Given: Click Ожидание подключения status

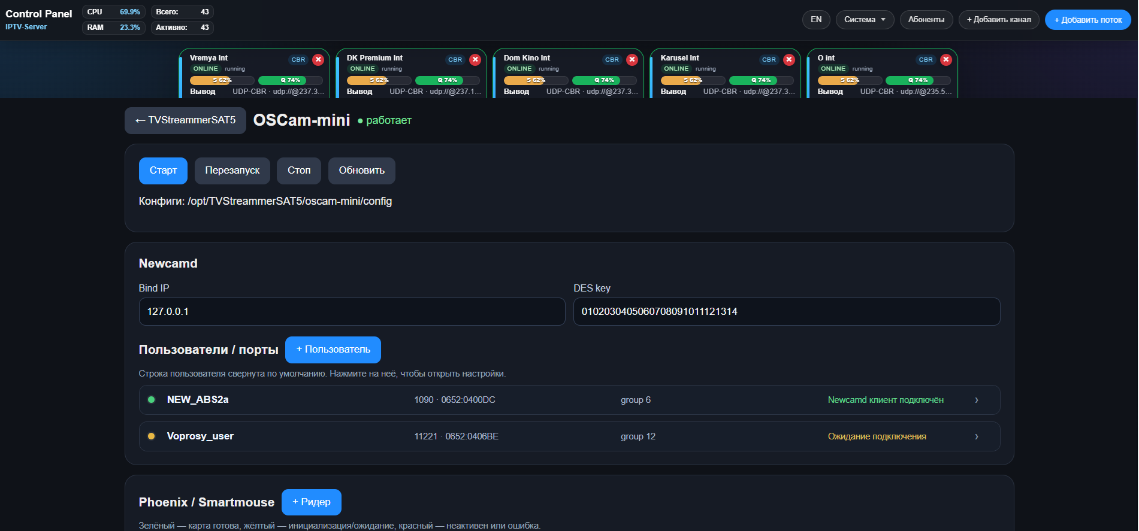Looking at the screenshot, I should (877, 436).
